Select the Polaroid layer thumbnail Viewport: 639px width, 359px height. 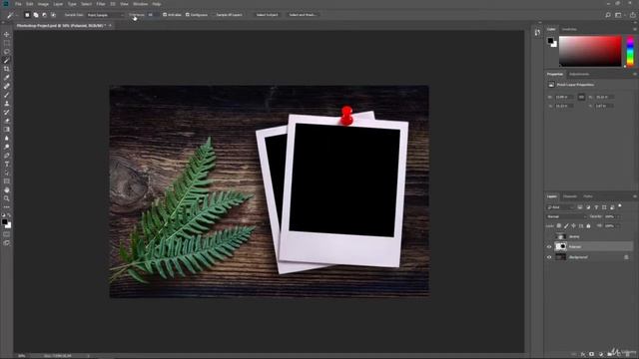561,246
